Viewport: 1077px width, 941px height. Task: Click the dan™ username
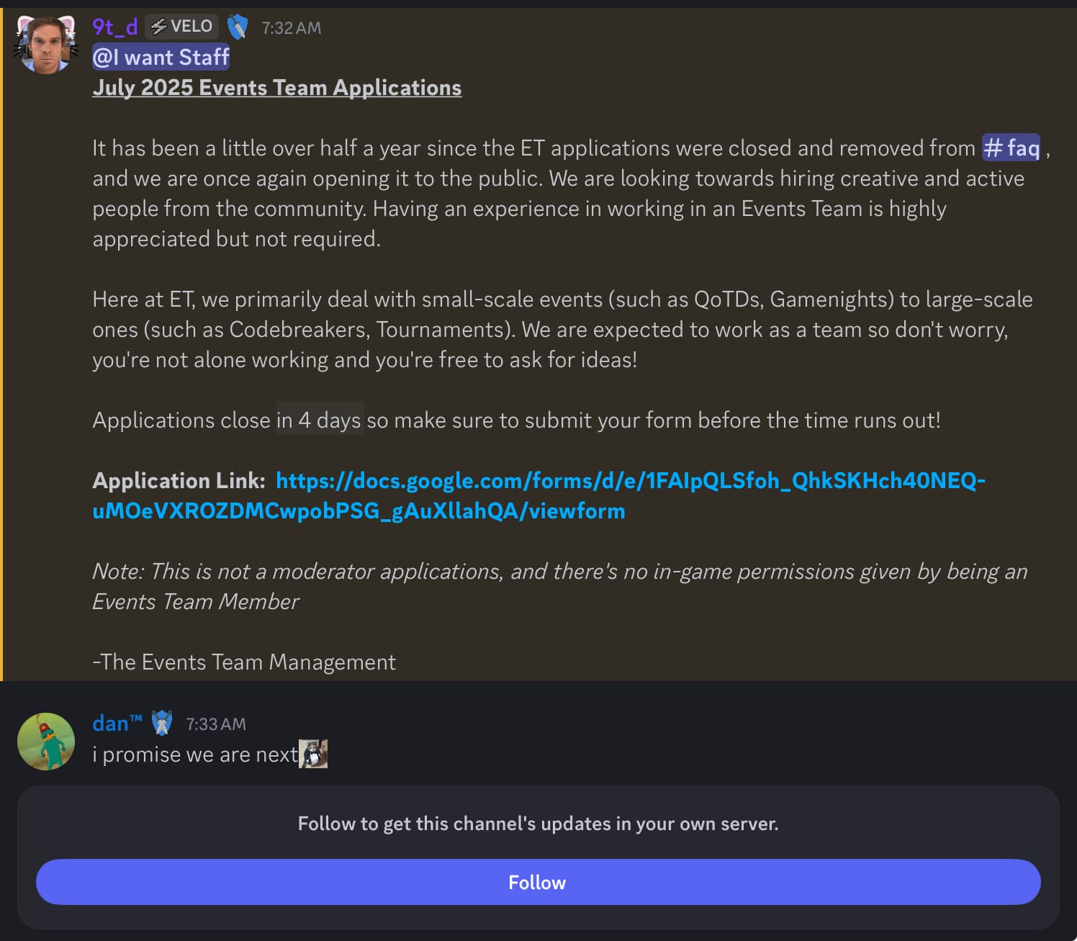point(117,723)
